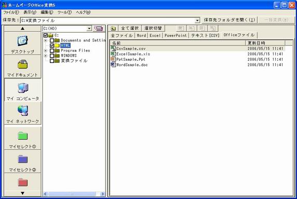Select the WordSample.doc file name
The width and height of the screenshot is (297, 199).
coord(132,65)
